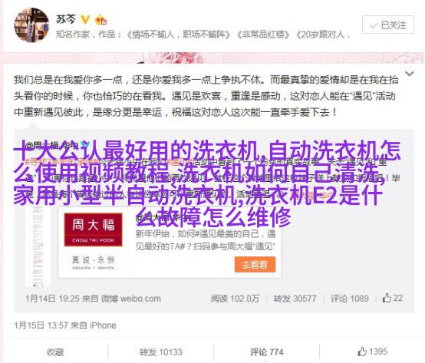Click the 微博 weibo.com source link
The width and height of the screenshot is (425, 363).
131,299
